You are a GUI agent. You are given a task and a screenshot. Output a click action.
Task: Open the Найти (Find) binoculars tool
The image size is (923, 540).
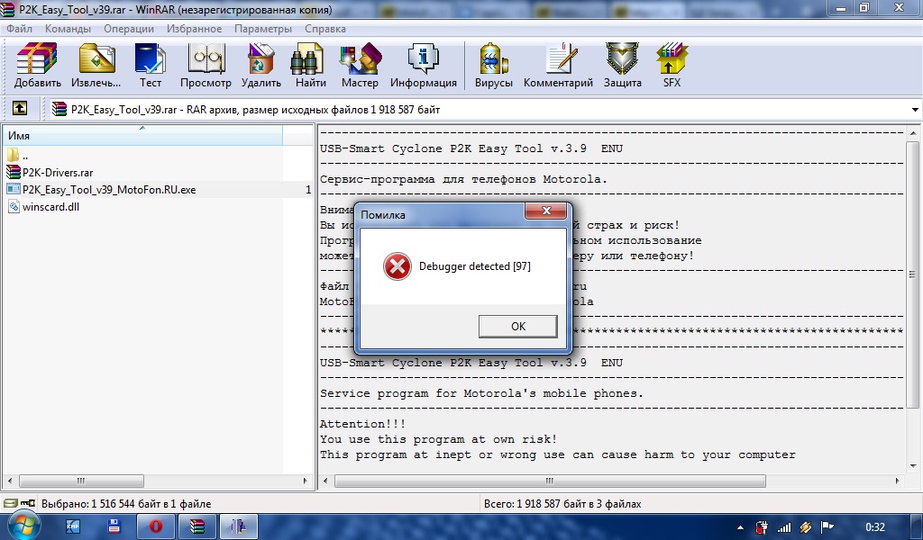pyautogui.click(x=310, y=65)
